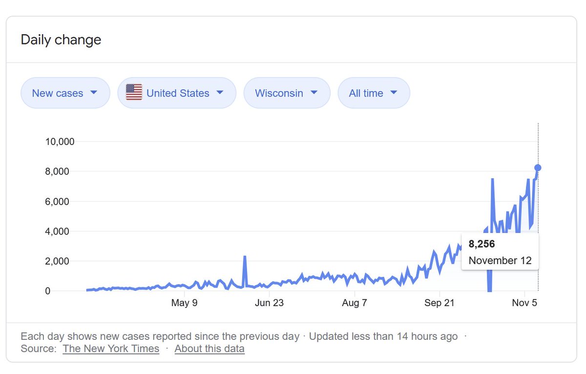This screenshot has width=586, height=374.
Task: Open The New York Times source link
Action: (x=111, y=349)
